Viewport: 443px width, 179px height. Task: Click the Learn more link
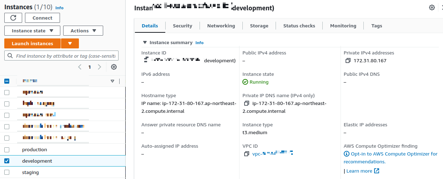point(359,171)
